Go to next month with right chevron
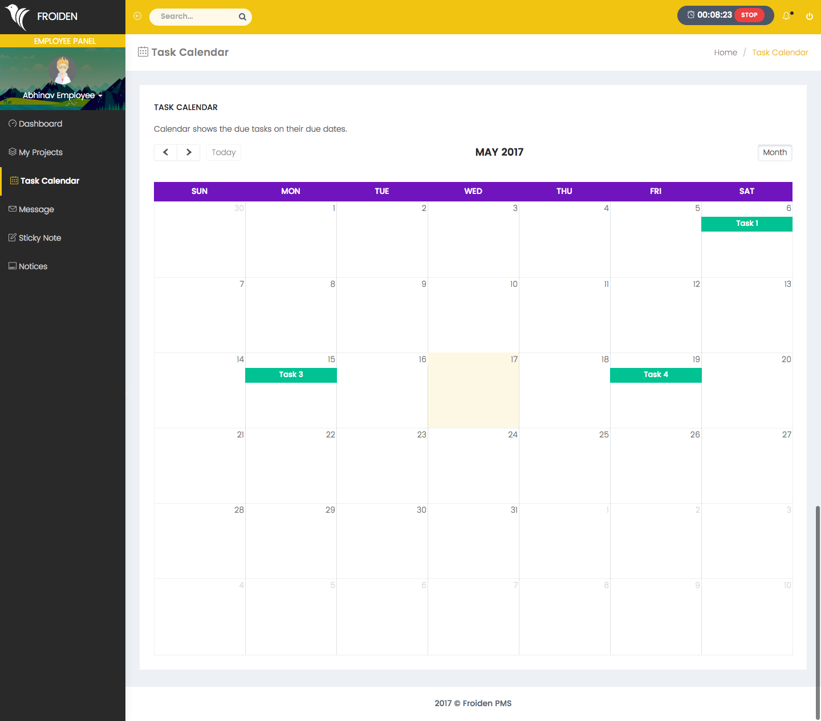Viewport: 821px width, 721px height. (189, 152)
